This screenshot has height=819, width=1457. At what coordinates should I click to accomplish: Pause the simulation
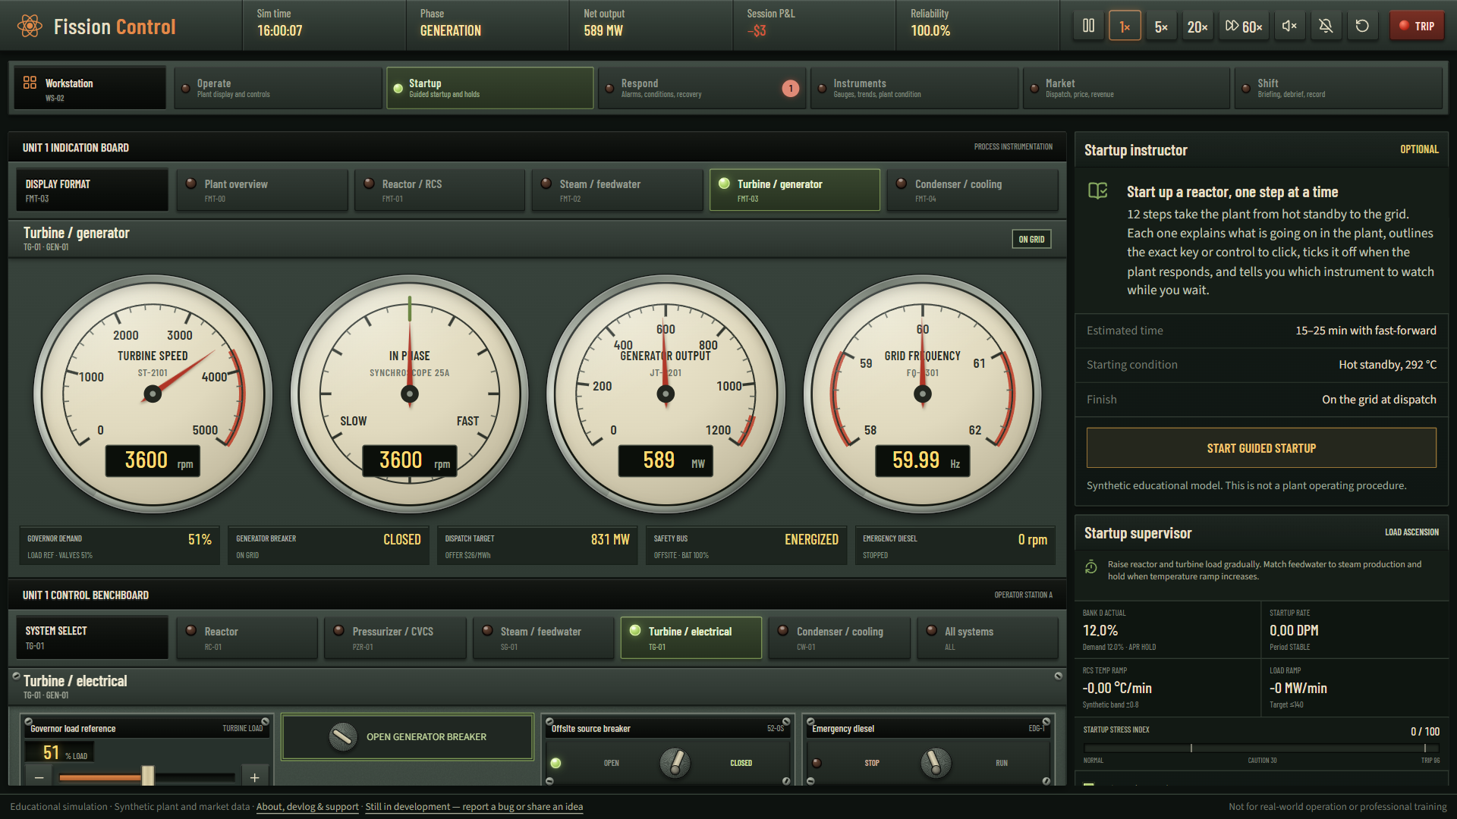[x=1088, y=26]
